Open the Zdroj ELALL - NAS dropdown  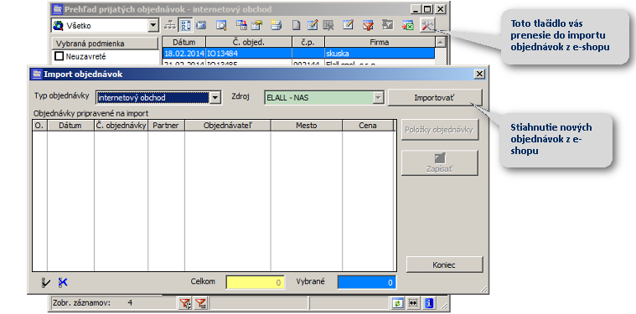click(x=378, y=97)
